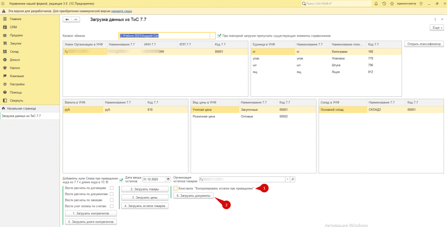The image size is (447, 227).
Task: Select Загрузка данных из ТиС 7.7 tab
Action: (30, 116)
